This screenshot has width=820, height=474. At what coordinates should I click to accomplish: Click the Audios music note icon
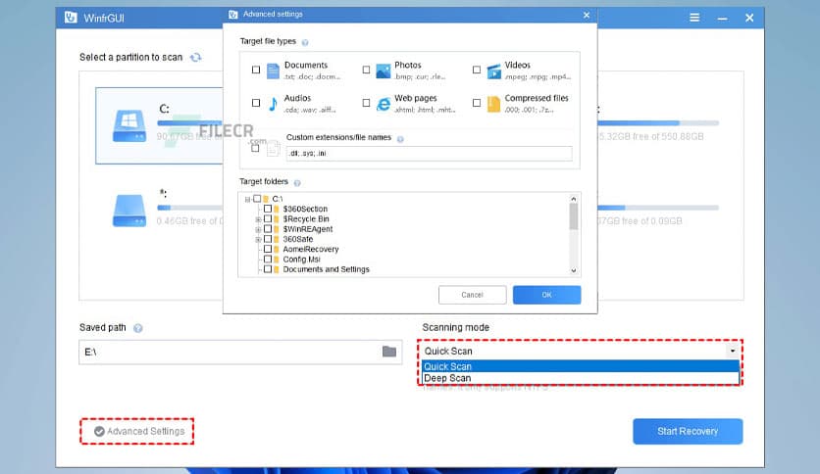(273, 104)
